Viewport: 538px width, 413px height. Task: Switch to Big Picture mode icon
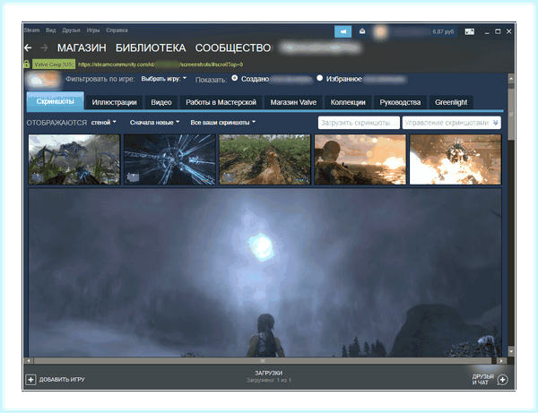pyautogui.click(x=469, y=31)
